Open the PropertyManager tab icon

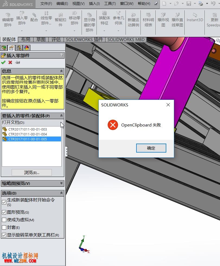point(11,48)
